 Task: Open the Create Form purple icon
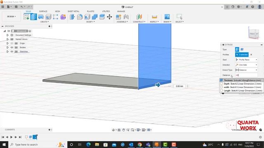pyautogui.click(x=63, y=17)
